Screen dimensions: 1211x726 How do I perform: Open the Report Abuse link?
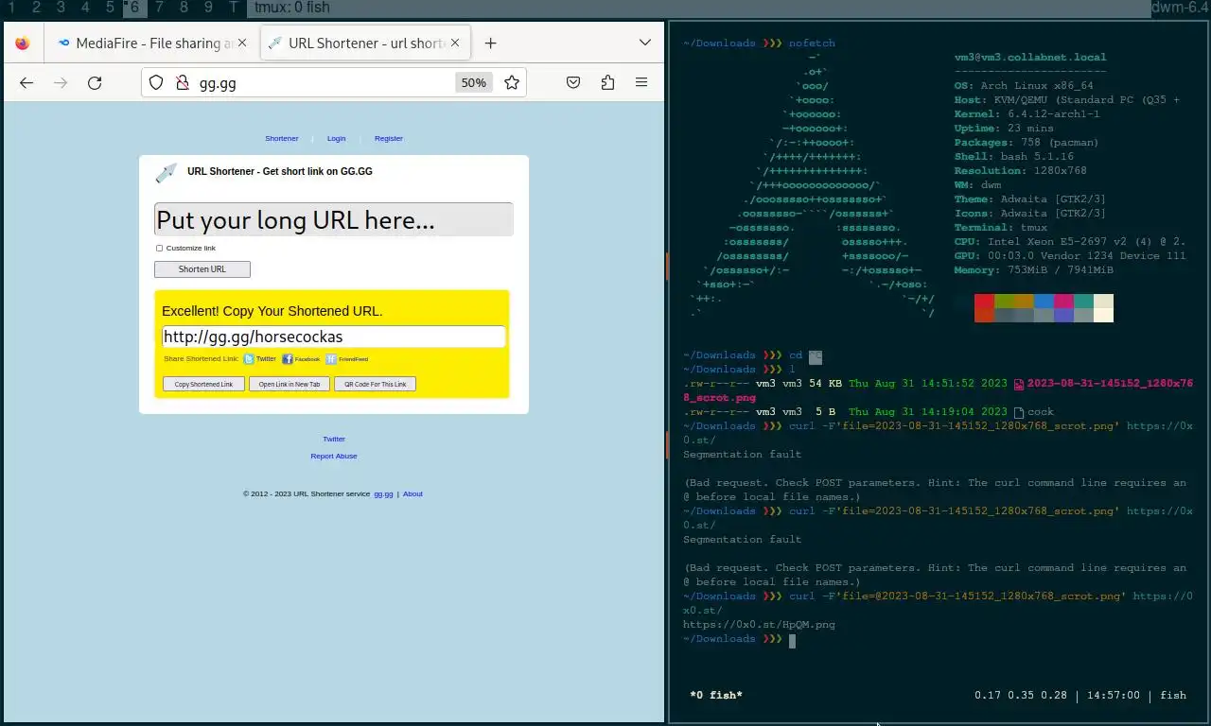point(334,457)
